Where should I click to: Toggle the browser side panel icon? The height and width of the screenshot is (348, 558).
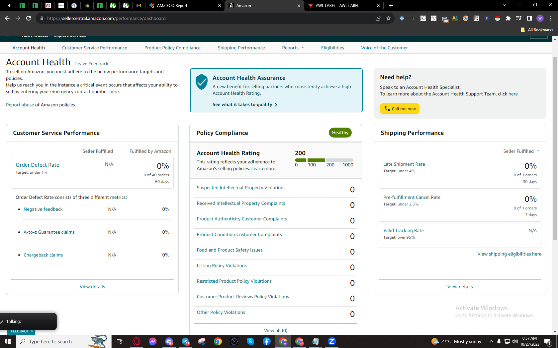pos(529,18)
